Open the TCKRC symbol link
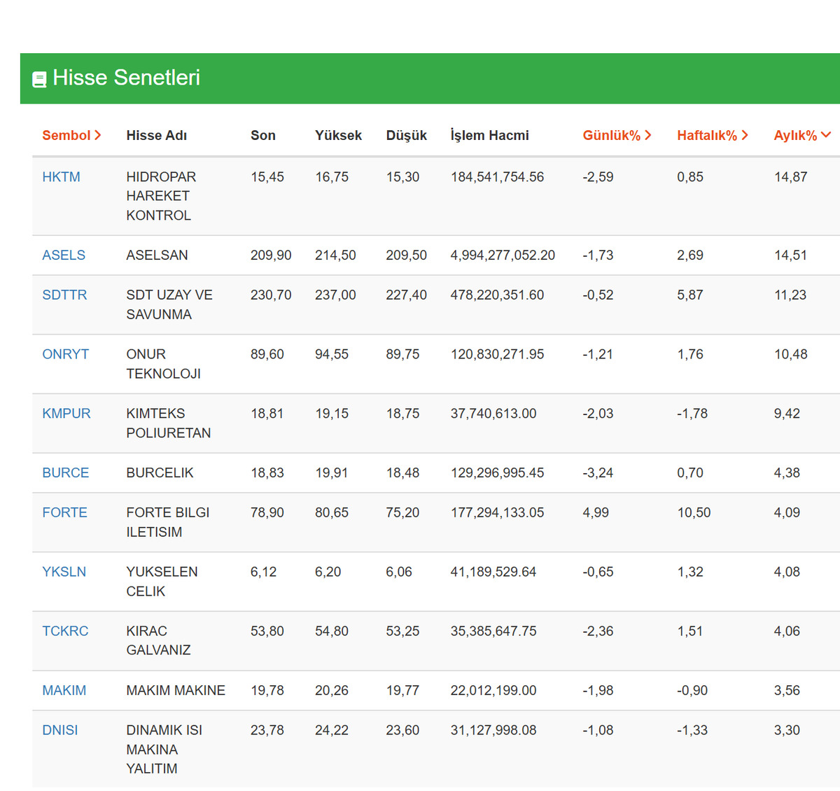The width and height of the screenshot is (840, 791). (65, 631)
